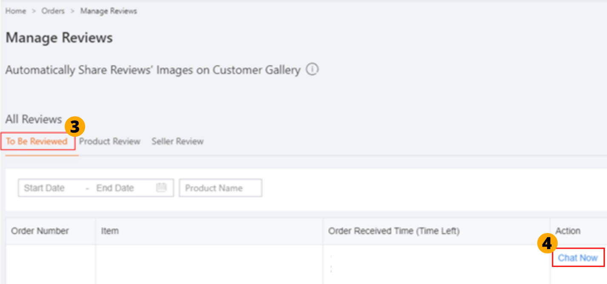Image resolution: width=607 pixels, height=284 pixels.
Task: Go to Home in the breadcrumb
Action: 16,11
